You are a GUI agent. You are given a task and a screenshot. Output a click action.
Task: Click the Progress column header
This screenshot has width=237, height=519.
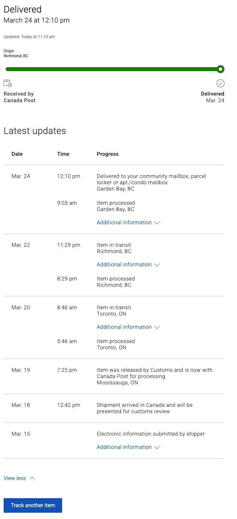pyautogui.click(x=107, y=154)
